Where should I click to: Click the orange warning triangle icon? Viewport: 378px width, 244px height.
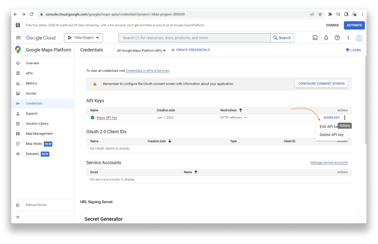[95, 84]
